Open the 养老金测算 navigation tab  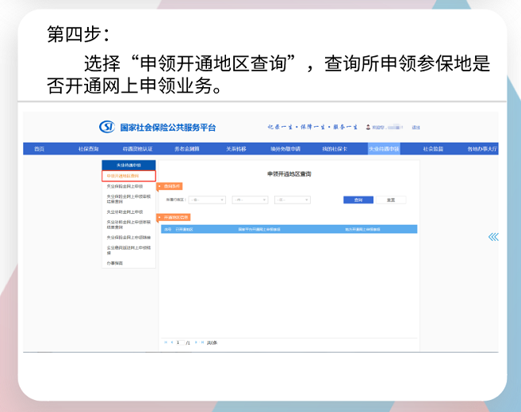(x=186, y=149)
